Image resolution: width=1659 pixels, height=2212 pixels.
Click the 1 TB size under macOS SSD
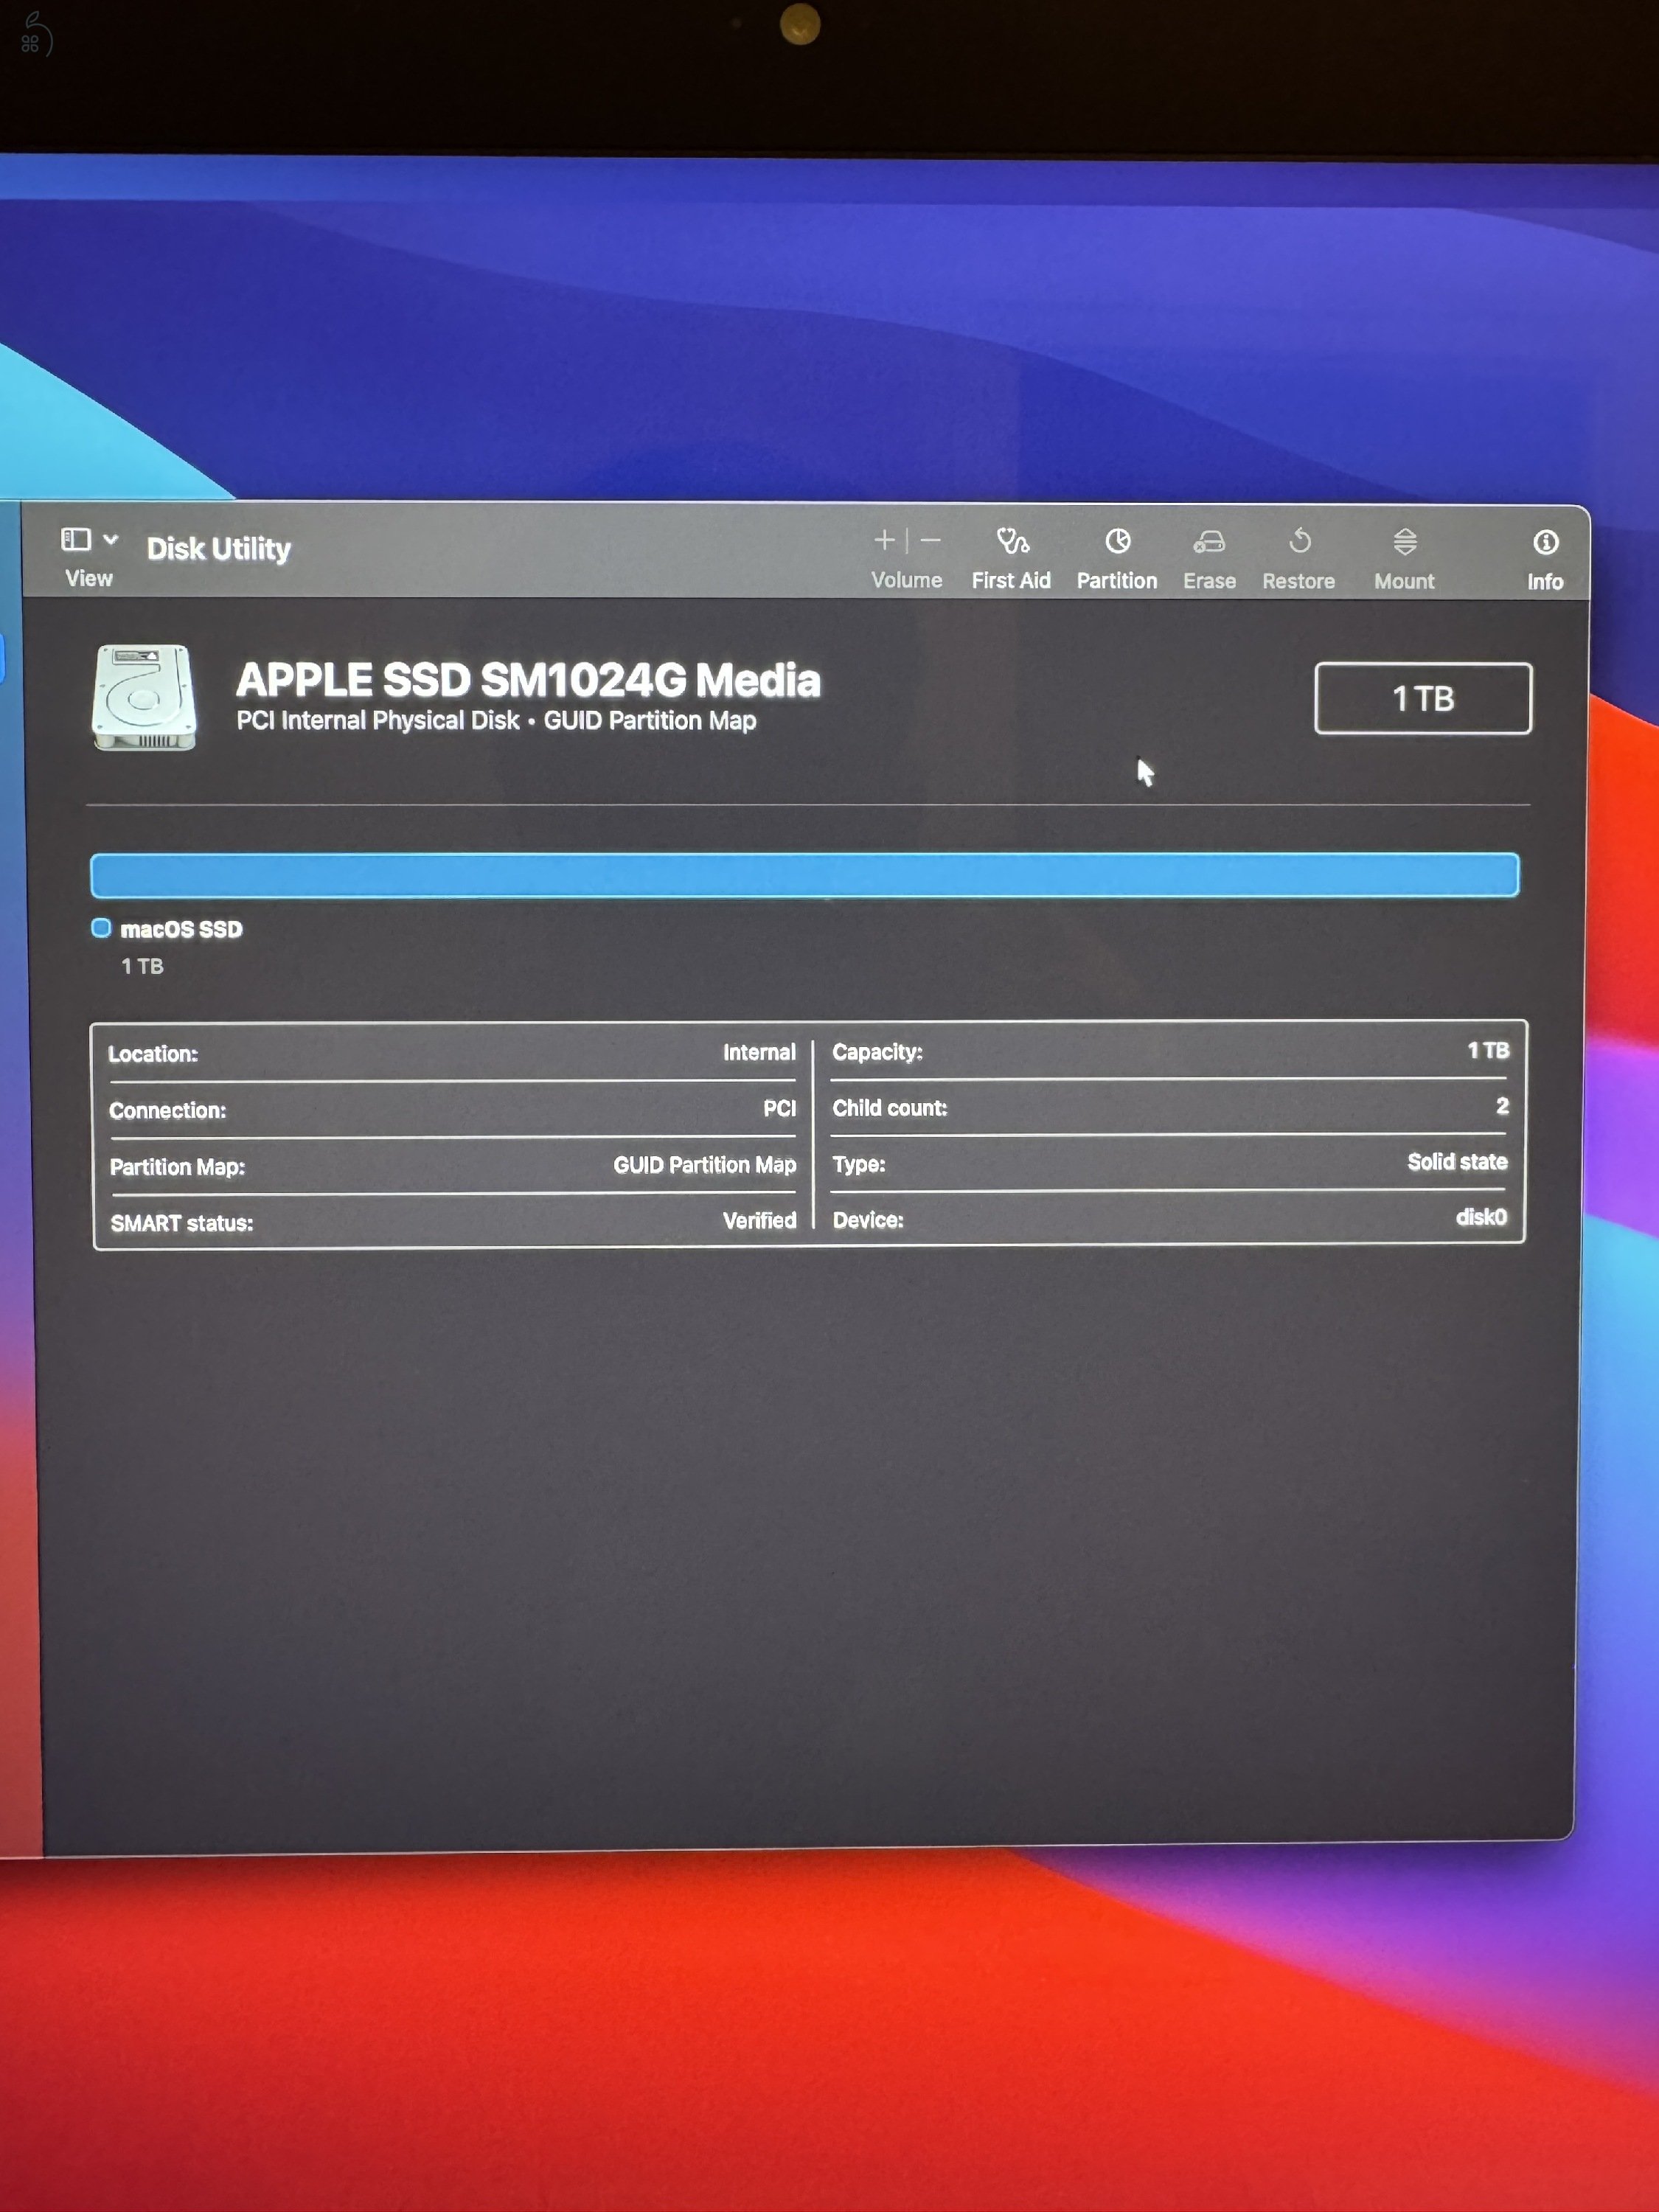[142, 966]
